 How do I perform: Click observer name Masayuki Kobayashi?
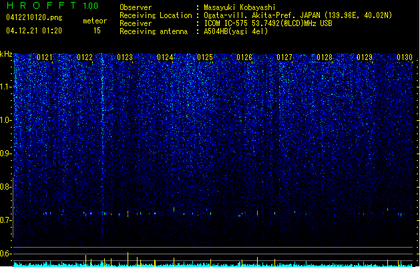coord(240,7)
